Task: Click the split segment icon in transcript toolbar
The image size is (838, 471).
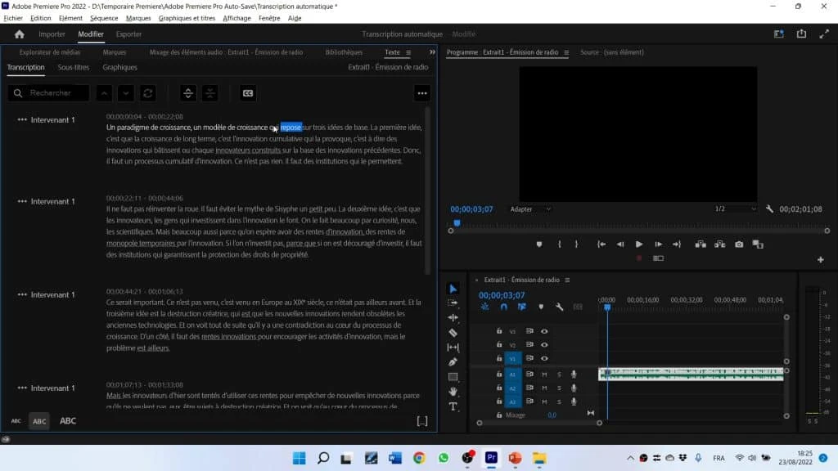Action: [188, 93]
